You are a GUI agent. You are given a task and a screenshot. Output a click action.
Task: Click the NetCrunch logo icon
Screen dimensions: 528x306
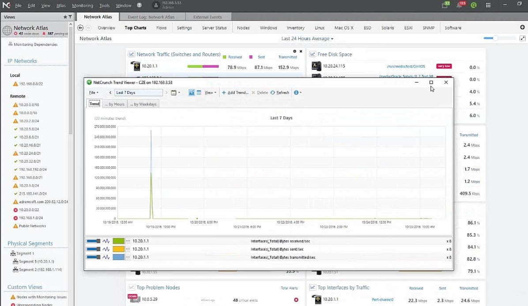[x=6, y=5]
